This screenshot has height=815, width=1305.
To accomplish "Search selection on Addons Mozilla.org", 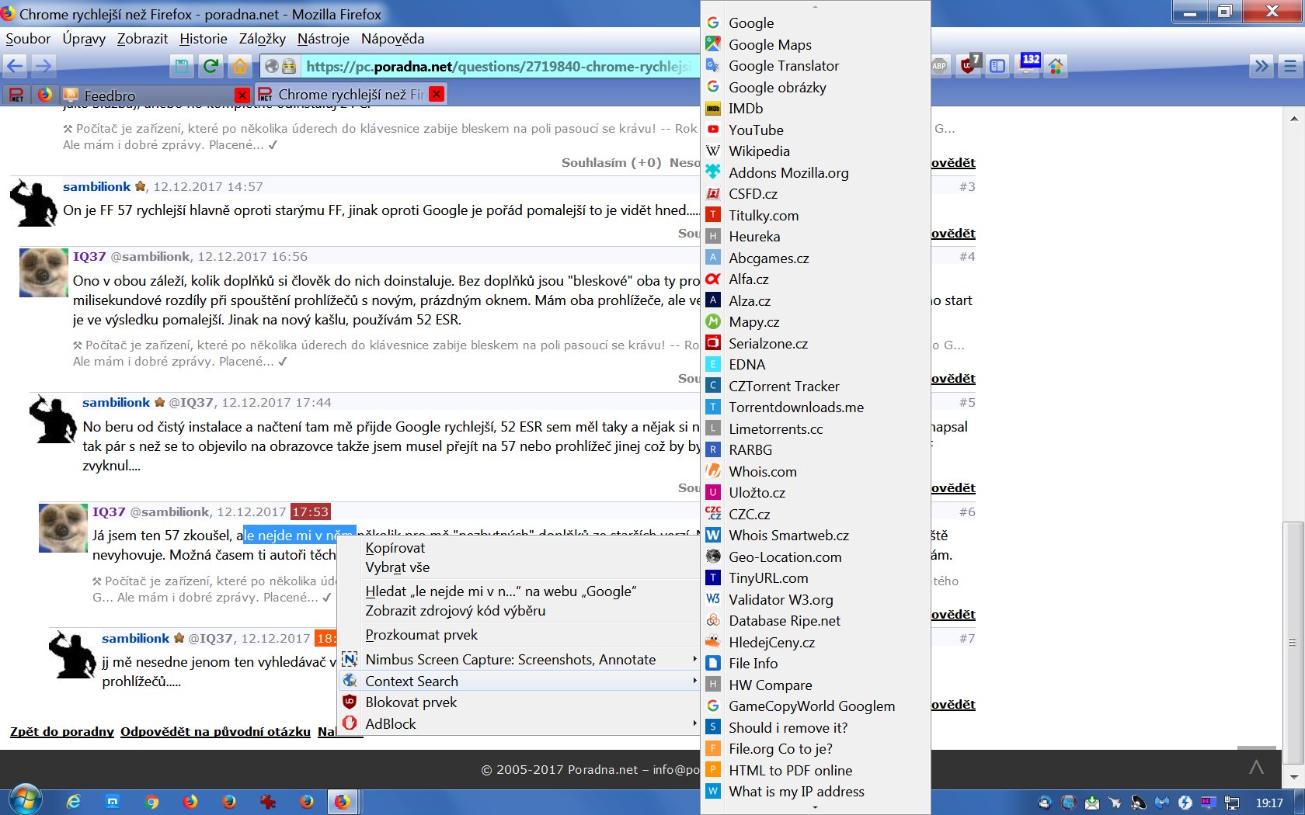I will [x=816, y=173].
